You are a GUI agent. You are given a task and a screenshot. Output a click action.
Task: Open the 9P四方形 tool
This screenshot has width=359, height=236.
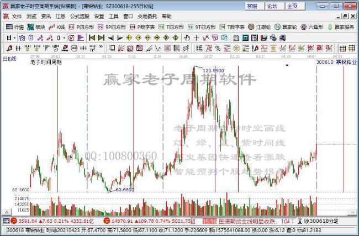pos(112,27)
